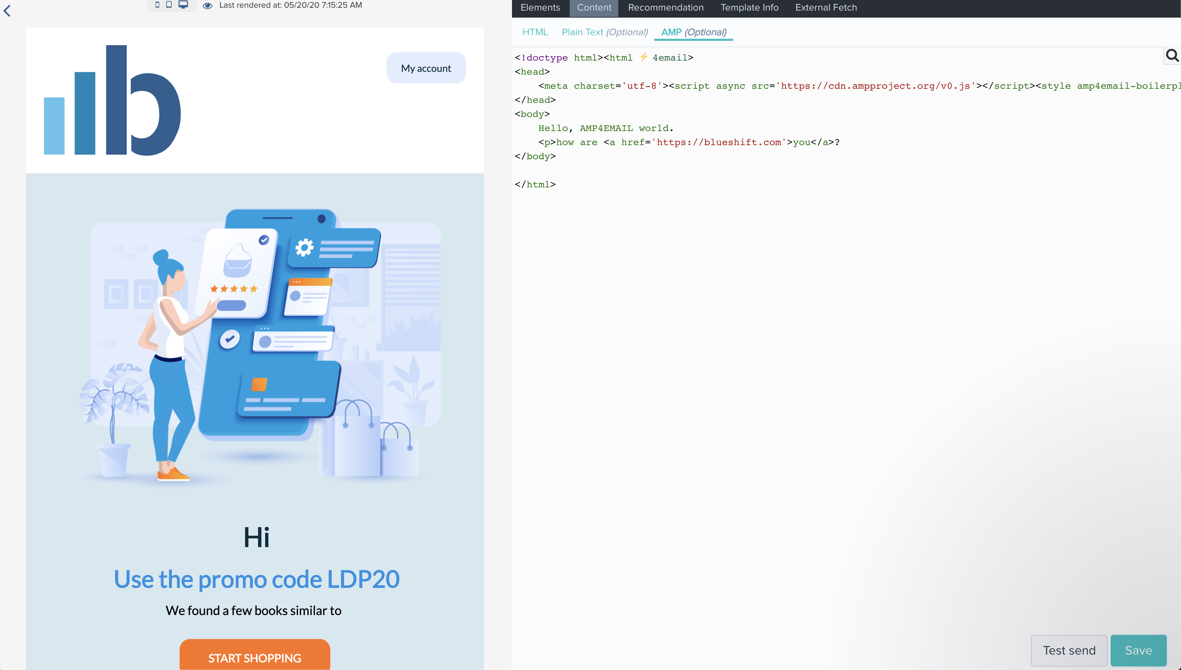The height and width of the screenshot is (670, 1181).
Task: Click the blueshift.com hyperlink in AMP code
Action: pyautogui.click(x=717, y=142)
